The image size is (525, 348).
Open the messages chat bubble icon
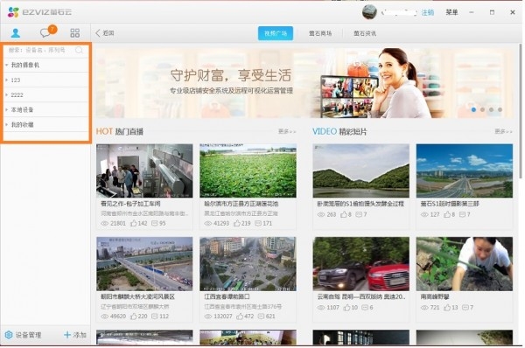point(45,33)
